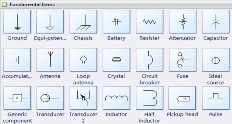
Task: Select the Pickup head symbol
Action: coord(182,98)
